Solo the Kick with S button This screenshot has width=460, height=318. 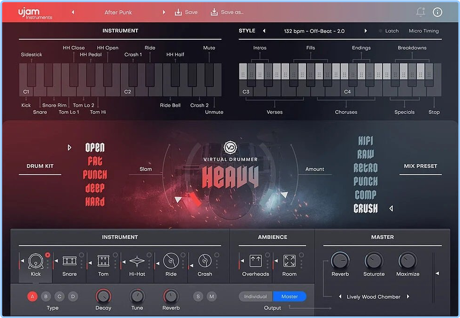point(198,296)
